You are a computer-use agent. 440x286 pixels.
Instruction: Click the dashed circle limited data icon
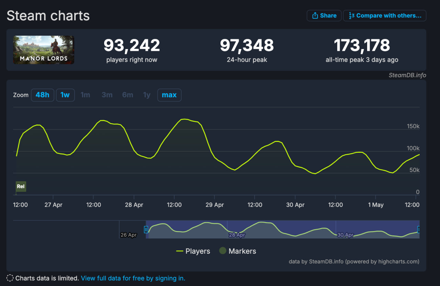click(10, 278)
